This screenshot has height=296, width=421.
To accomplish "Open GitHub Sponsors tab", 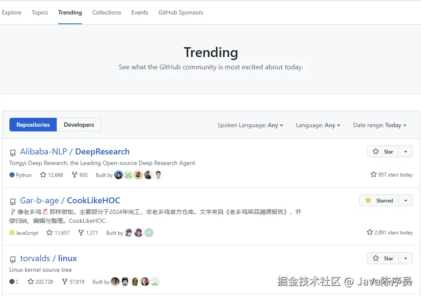I will (180, 13).
